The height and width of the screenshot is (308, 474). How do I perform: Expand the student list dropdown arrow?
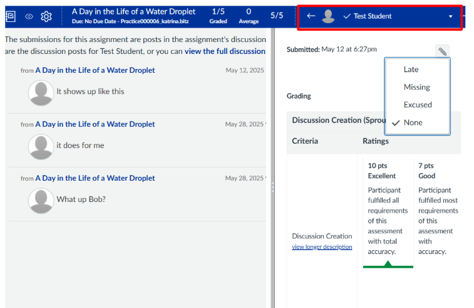(x=450, y=17)
